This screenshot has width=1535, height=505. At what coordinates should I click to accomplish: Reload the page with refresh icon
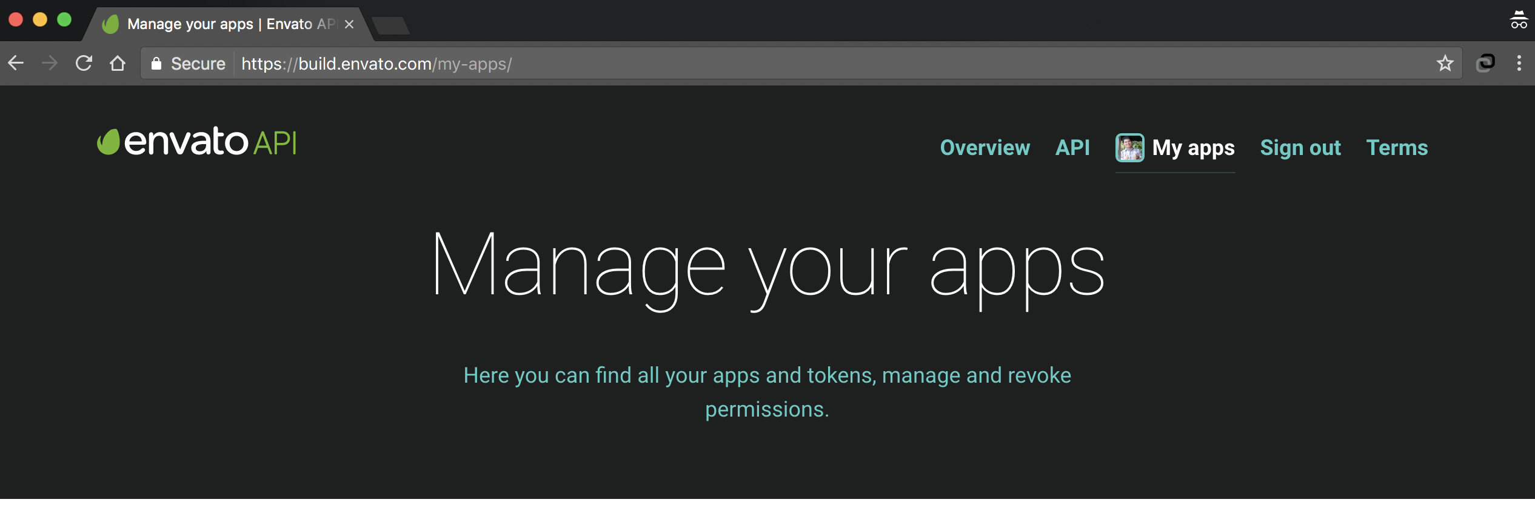pyautogui.click(x=84, y=63)
